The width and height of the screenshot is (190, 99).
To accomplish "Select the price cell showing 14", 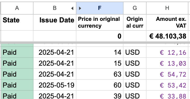I will click(100, 52).
